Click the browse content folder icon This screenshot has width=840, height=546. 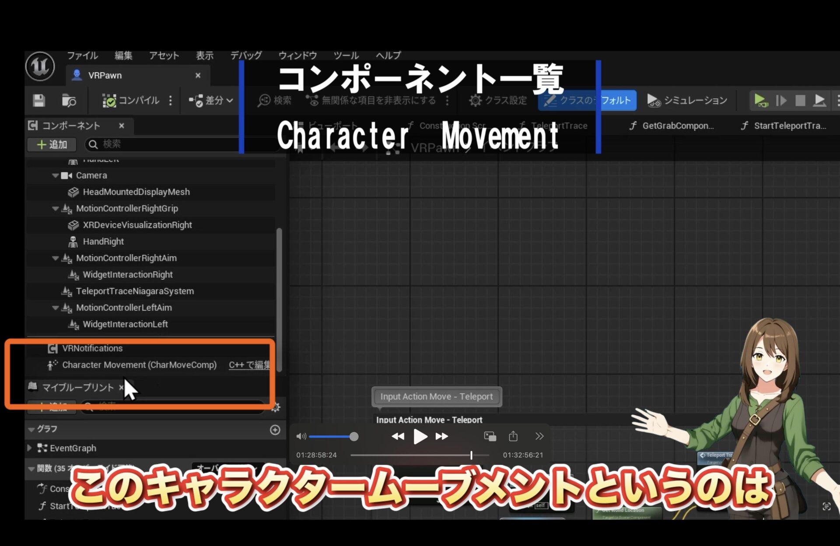tap(69, 101)
